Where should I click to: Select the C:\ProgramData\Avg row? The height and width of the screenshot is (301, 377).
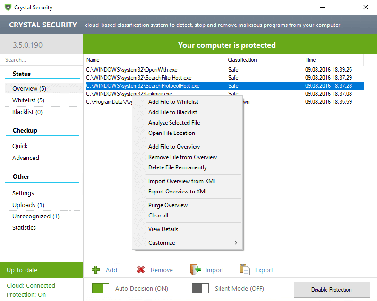coord(109,102)
